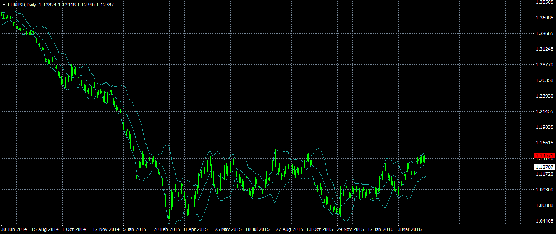Click the 17 Jan 2016 date label
This screenshot has height=234, width=556.
380,229
